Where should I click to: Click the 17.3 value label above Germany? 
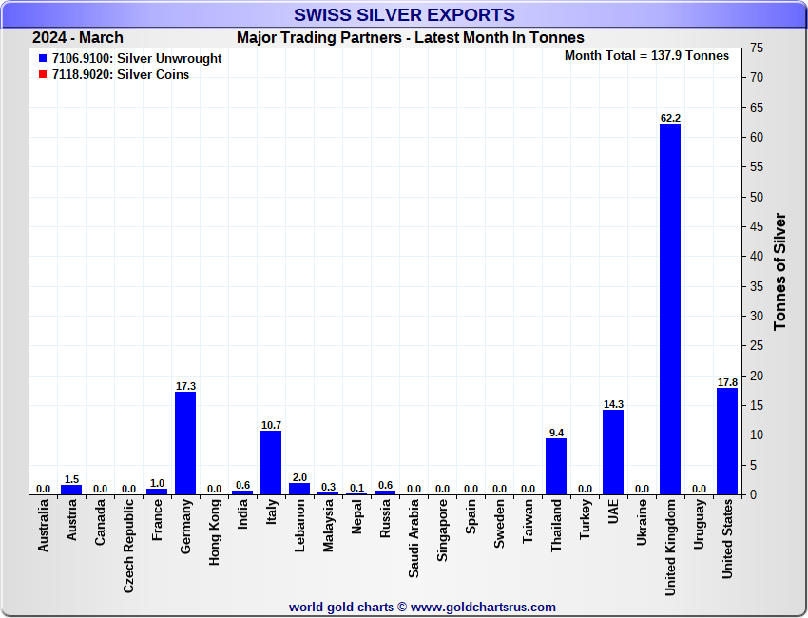click(x=185, y=386)
